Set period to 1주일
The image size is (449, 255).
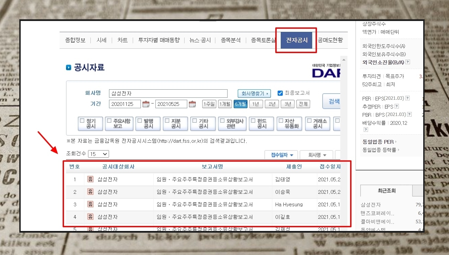pos(209,104)
